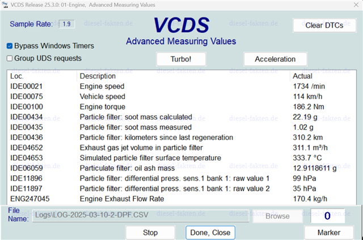Click the 333.7 °C value
Image resolution: width=363 pixels, height=240 pixels.
tap(307, 158)
